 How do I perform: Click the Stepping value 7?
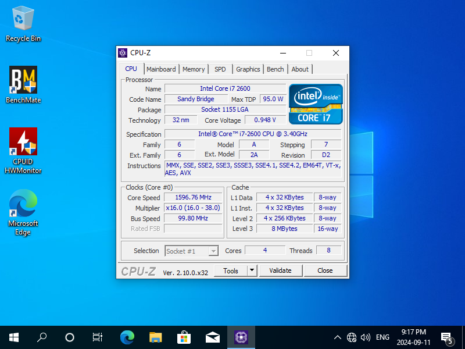(x=326, y=144)
